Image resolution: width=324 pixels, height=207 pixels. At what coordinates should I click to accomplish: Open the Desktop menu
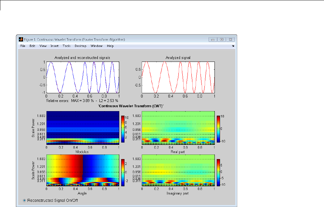[x=80, y=46]
